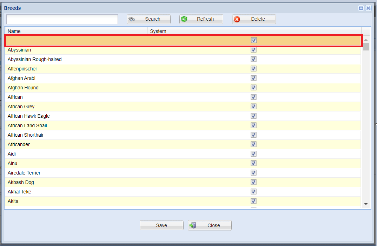The height and width of the screenshot is (246, 377).
Task: Sort by the Name column header
Action: coord(76,31)
